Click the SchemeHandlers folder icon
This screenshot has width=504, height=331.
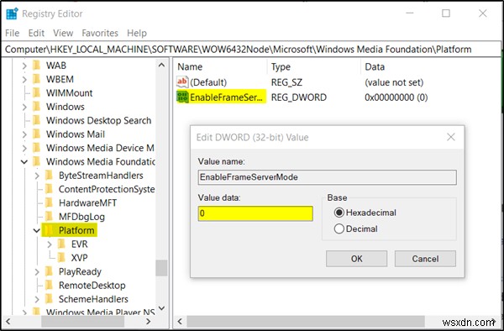[x=50, y=299]
